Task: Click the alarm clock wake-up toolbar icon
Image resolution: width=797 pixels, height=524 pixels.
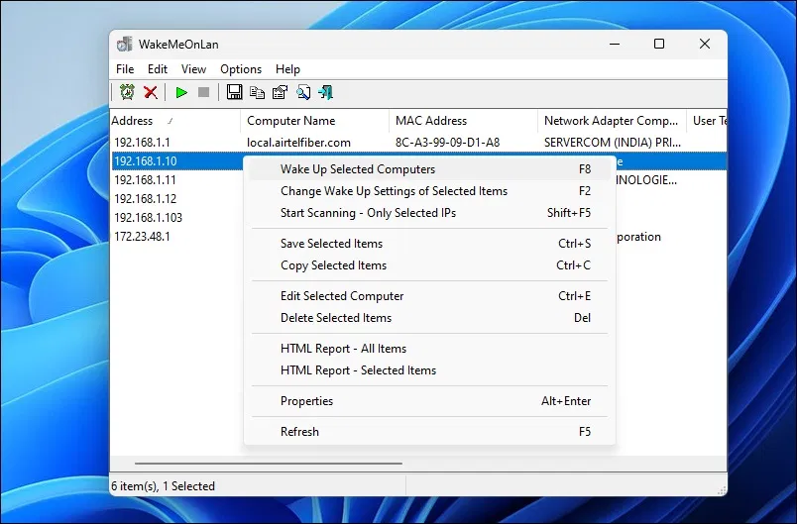Action: pyautogui.click(x=127, y=92)
